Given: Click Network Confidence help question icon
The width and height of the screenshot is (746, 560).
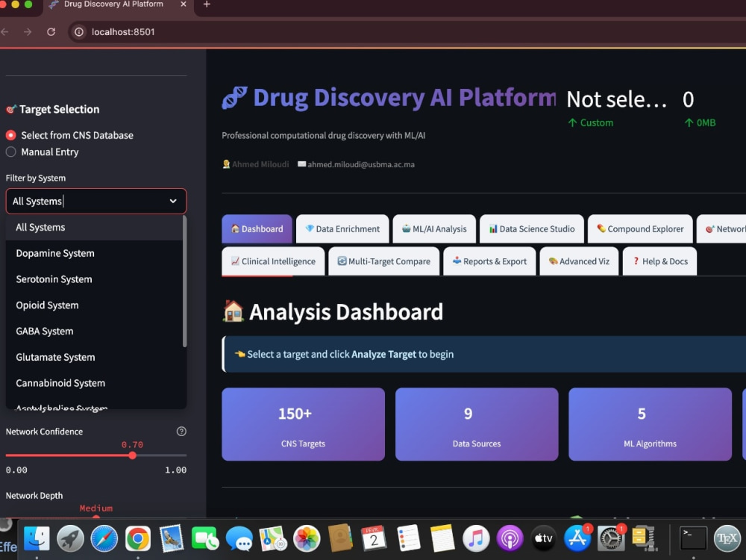Looking at the screenshot, I should pyautogui.click(x=181, y=432).
